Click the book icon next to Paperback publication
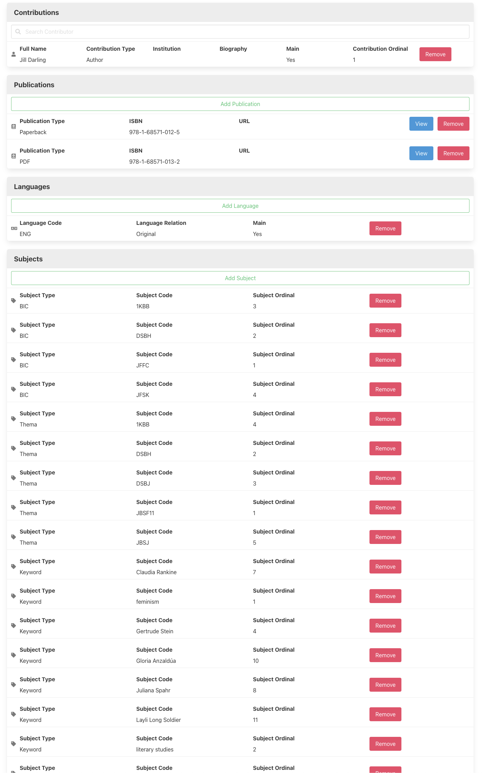 pos(14,127)
